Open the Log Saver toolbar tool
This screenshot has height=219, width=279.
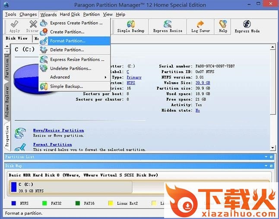200,26
